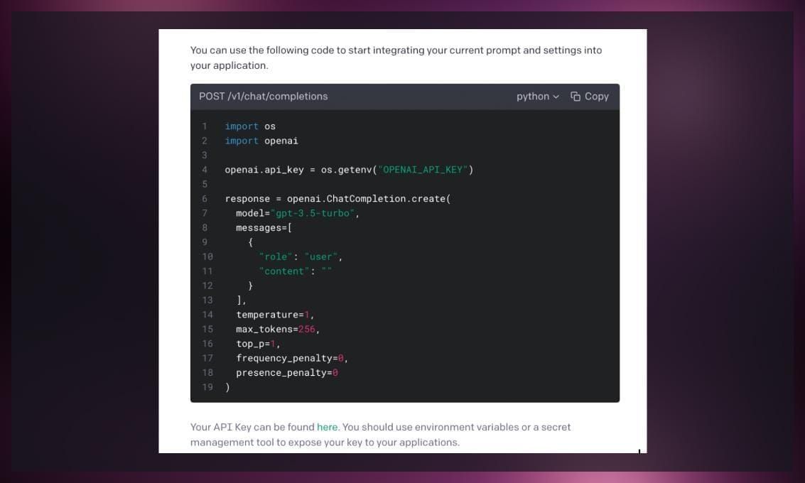This screenshot has width=805, height=483.
Task: Click line number 19 in the code gutter
Action: [x=207, y=387]
